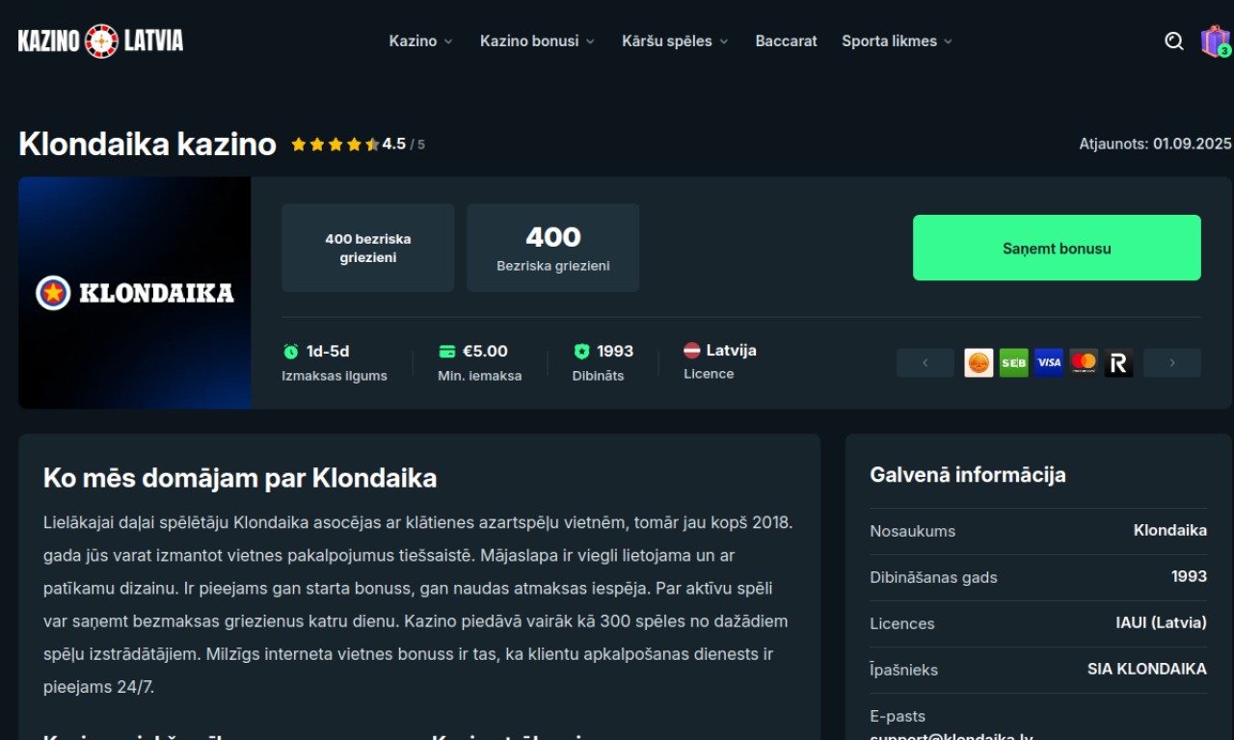The image size is (1234, 740).
Task: Click the Visa payment icon
Action: tap(1049, 362)
